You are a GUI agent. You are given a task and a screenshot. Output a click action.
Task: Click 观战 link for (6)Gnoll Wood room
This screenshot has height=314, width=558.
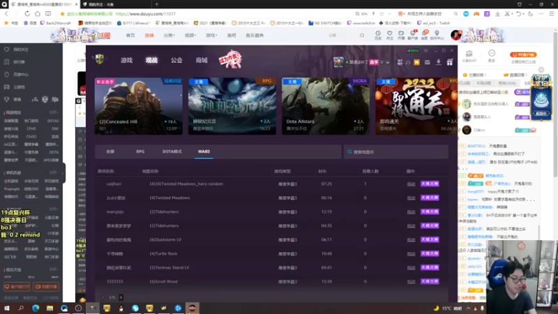(411, 282)
